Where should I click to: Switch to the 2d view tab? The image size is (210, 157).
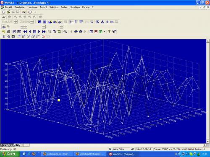pos(12,145)
